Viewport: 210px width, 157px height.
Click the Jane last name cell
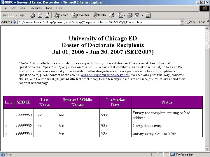[x=45, y=126]
